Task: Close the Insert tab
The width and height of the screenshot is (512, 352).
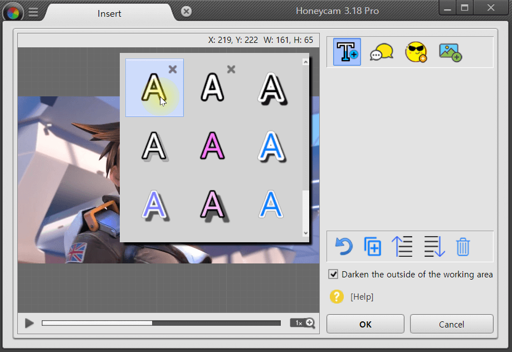Action: [187, 12]
